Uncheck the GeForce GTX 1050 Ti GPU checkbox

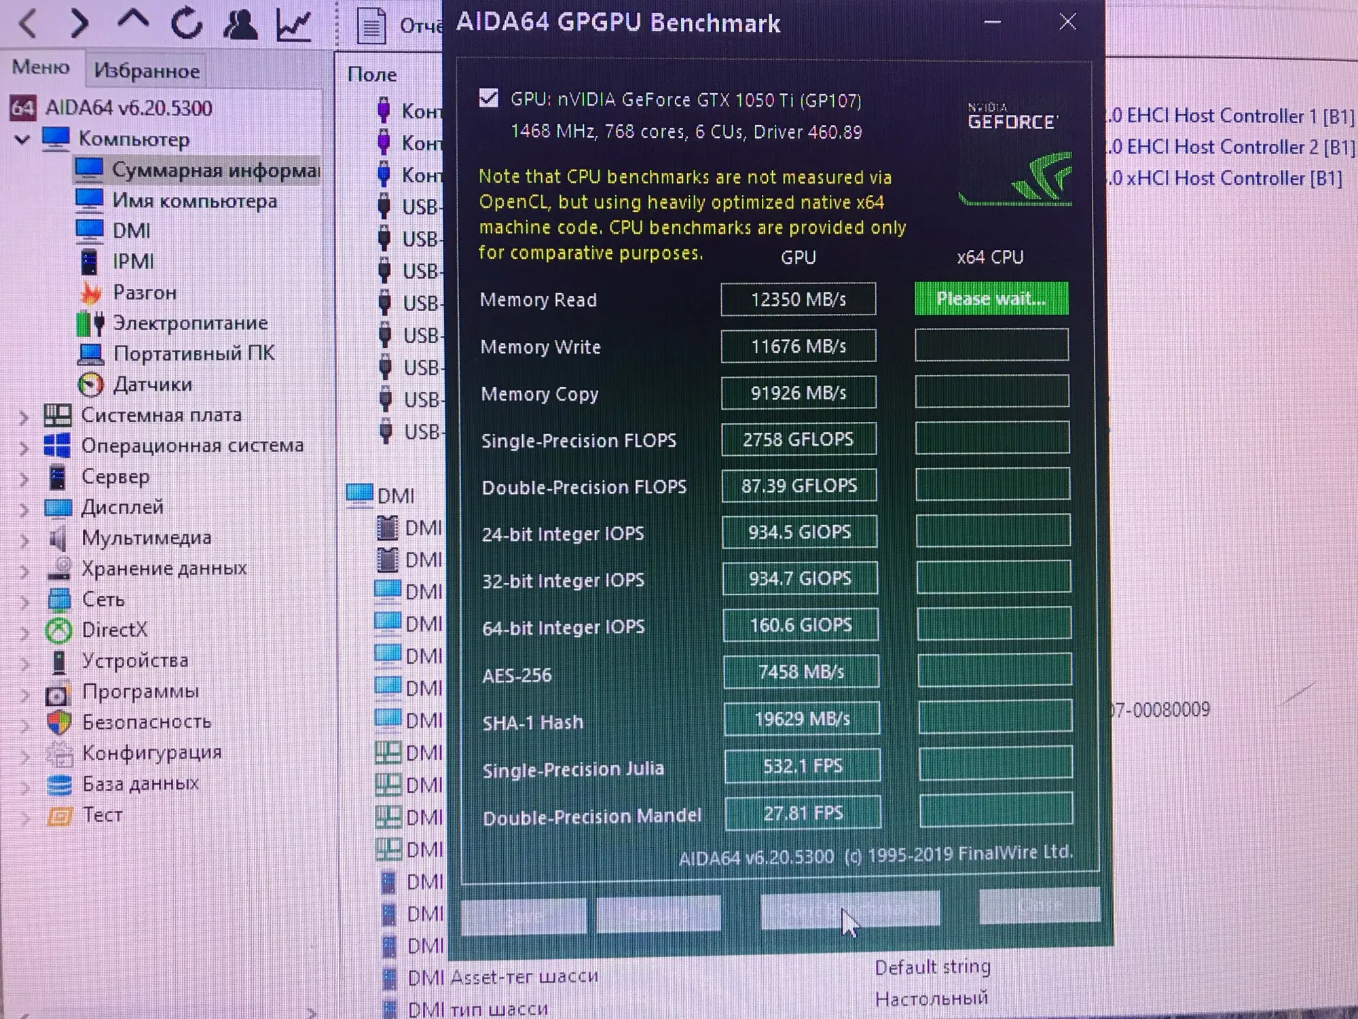[488, 99]
